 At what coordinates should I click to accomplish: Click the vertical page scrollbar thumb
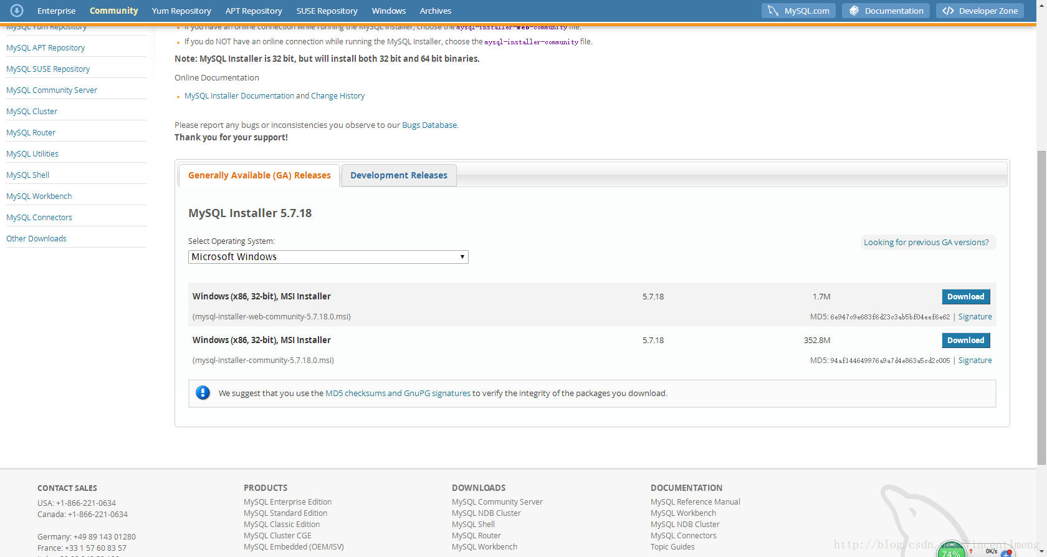pyautogui.click(x=1041, y=306)
